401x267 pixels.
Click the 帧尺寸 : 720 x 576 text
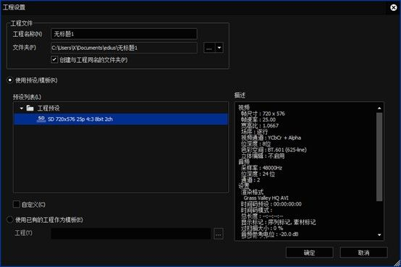pos(263,114)
